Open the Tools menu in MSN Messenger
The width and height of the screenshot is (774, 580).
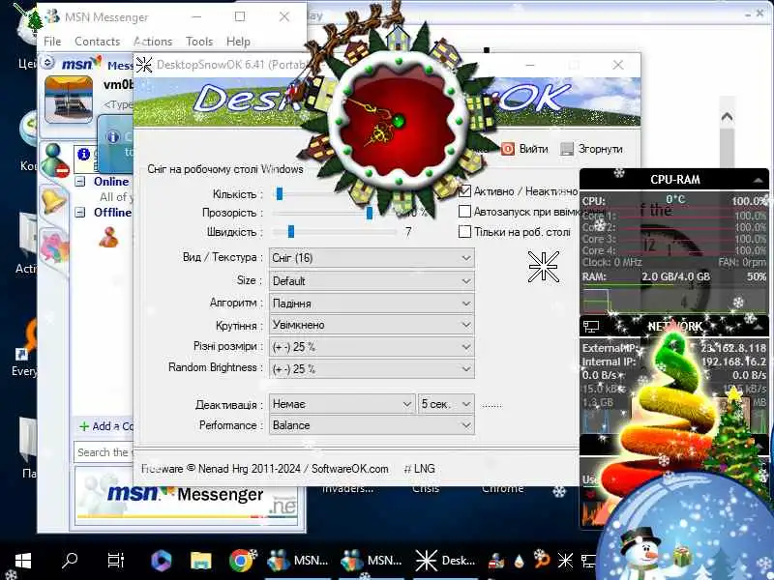click(x=199, y=42)
